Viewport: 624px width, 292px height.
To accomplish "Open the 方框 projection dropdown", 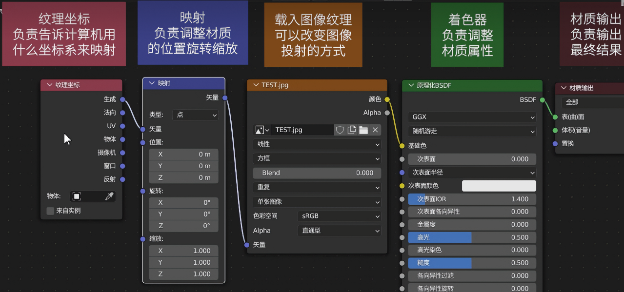I will click(317, 158).
